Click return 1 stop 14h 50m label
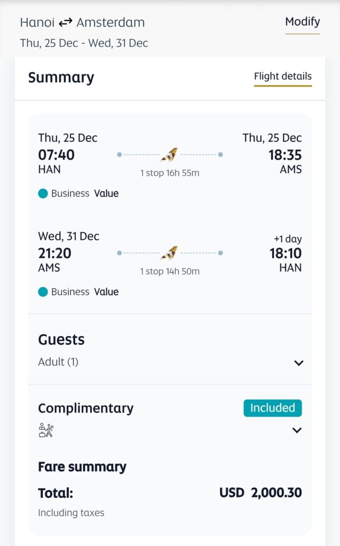 pyautogui.click(x=170, y=271)
